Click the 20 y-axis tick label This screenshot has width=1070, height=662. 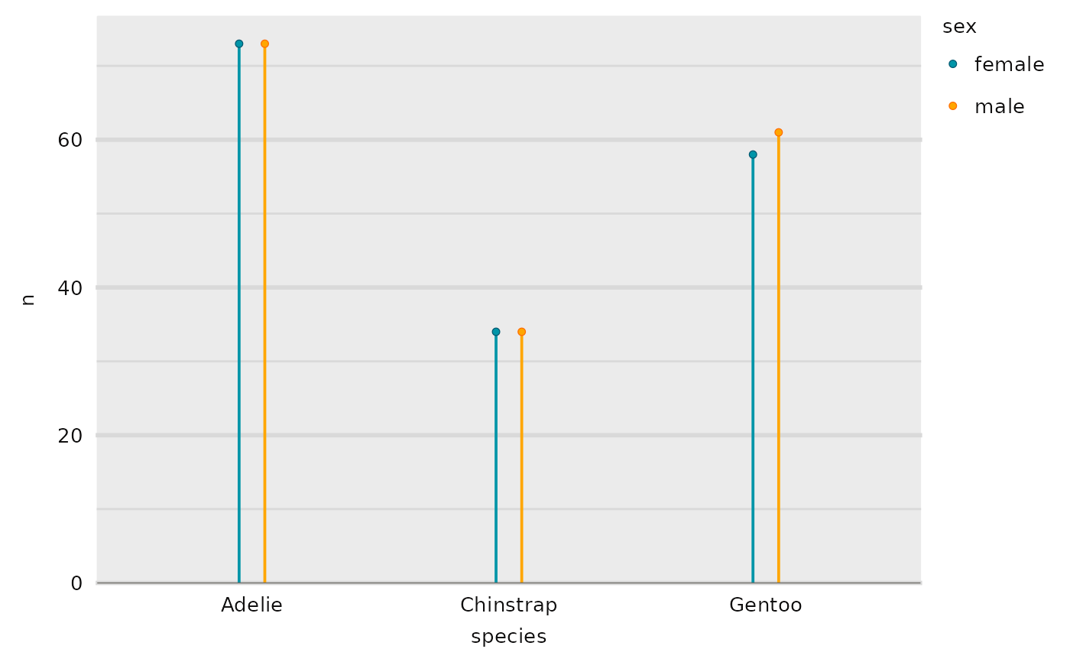tap(71, 435)
